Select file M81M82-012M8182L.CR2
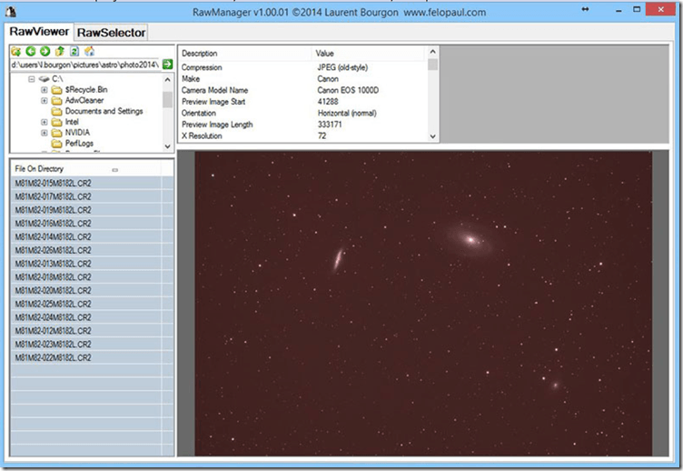683x471 pixels. pyautogui.click(x=85, y=331)
